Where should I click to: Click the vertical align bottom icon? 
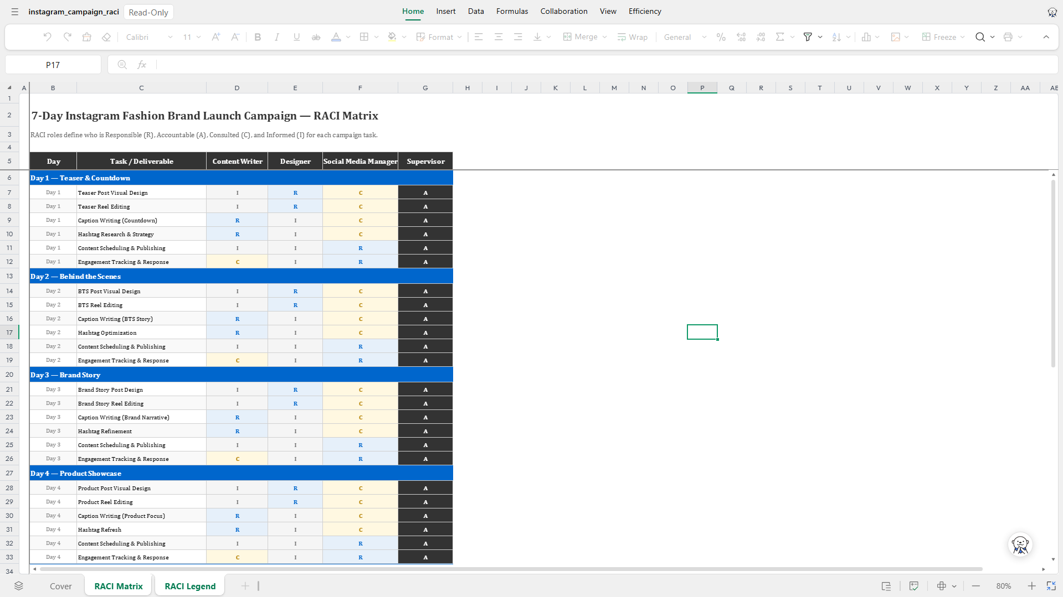pos(537,37)
